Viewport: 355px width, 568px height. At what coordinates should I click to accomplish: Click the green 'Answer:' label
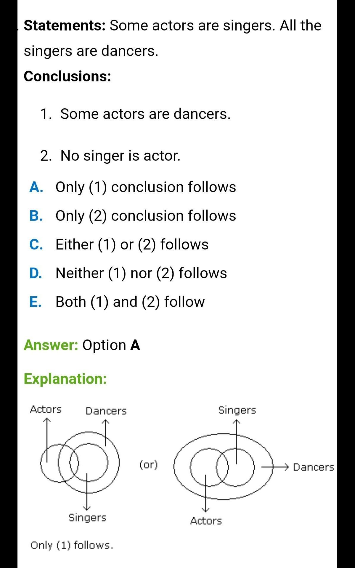point(51,345)
